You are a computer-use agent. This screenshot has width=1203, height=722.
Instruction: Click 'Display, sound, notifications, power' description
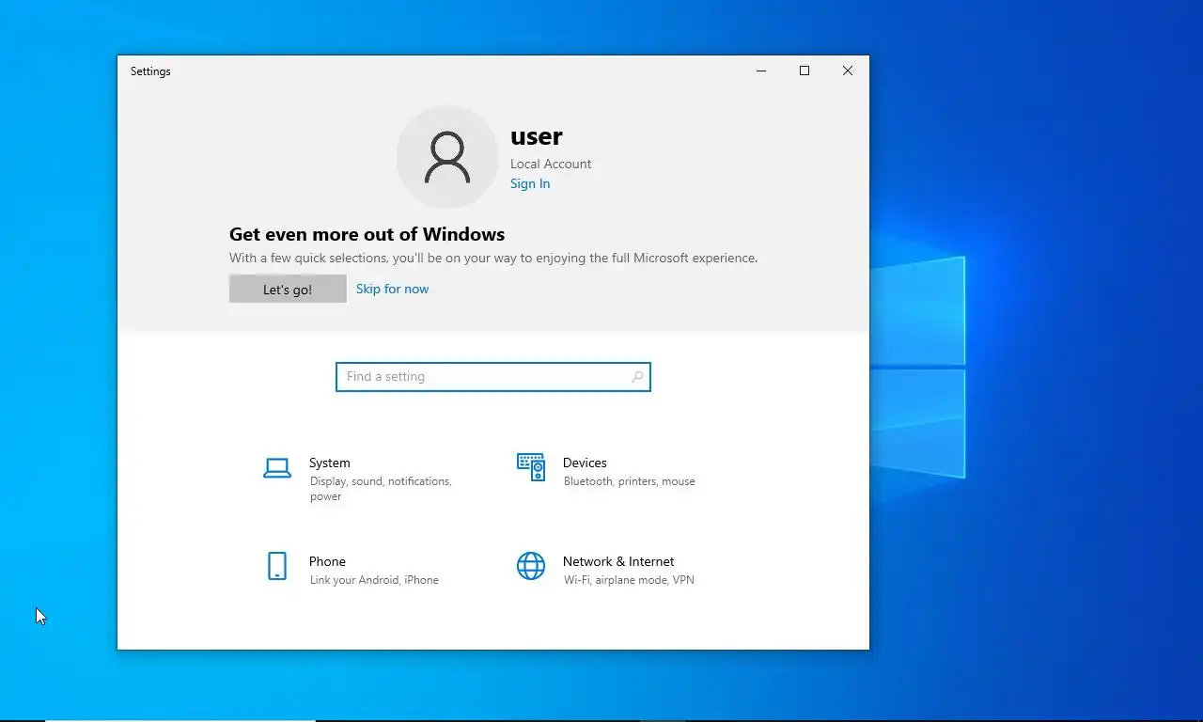381,489
